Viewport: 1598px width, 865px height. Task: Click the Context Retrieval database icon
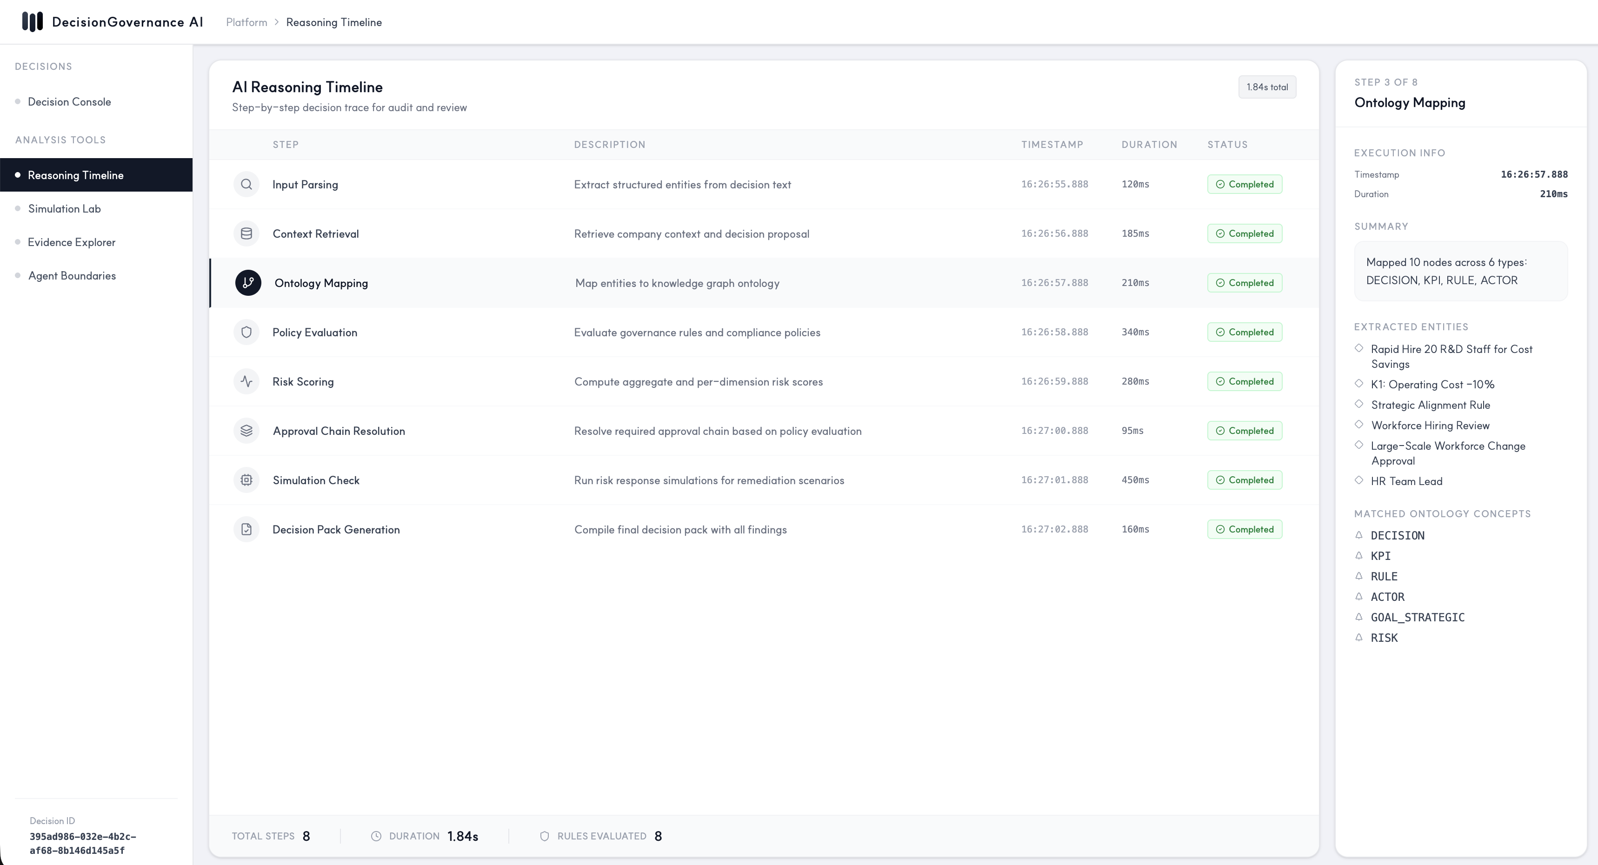(x=246, y=234)
